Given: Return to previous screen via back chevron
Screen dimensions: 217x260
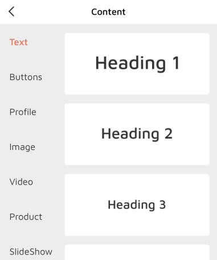Looking at the screenshot, I should point(11,11).
